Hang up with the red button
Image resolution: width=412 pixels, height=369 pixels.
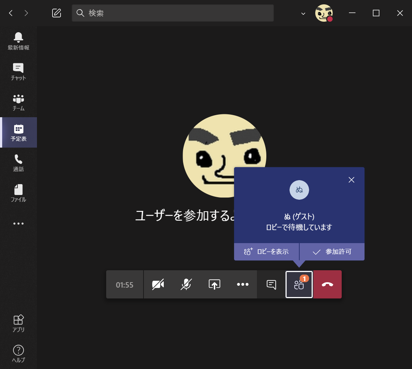click(328, 284)
